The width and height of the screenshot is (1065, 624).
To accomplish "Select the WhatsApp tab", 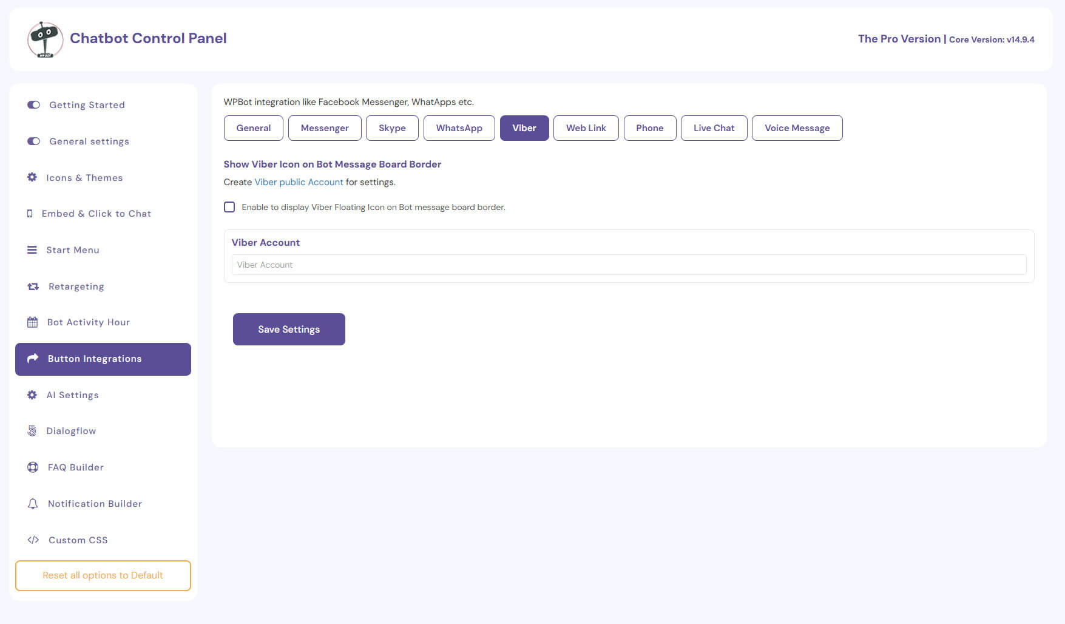I will (459, 128).
